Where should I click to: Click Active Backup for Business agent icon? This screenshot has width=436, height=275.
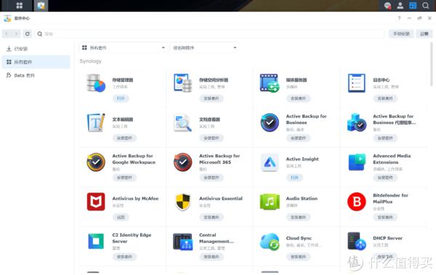click(357, 123)
